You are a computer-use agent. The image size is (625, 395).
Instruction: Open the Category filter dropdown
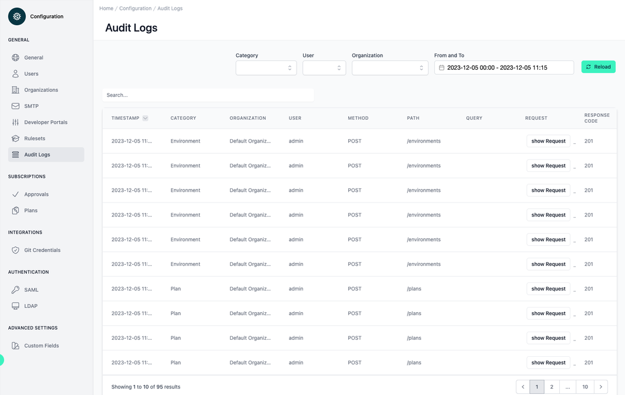coord(266,67)
